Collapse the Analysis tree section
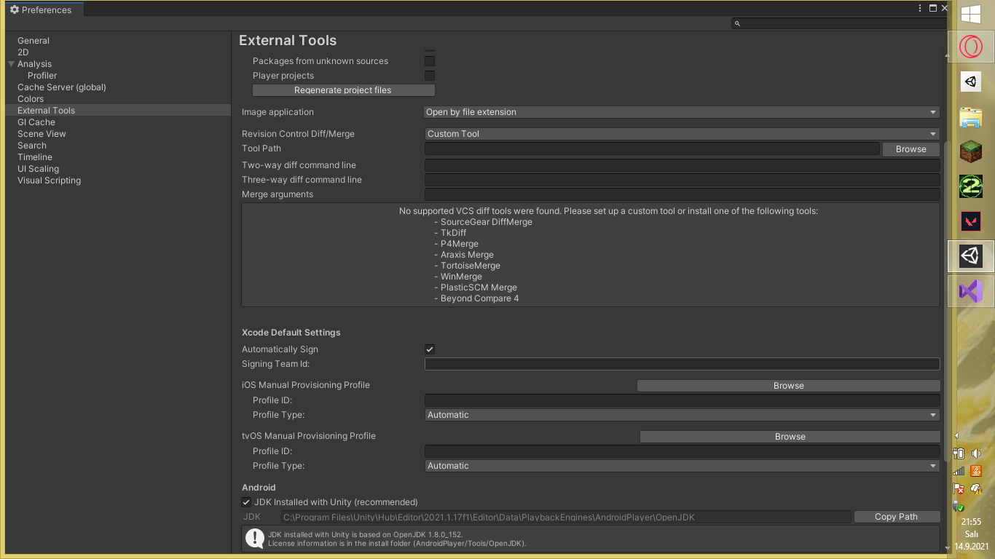This screenshot has height=559, width=995. click(x=12, y=64)
